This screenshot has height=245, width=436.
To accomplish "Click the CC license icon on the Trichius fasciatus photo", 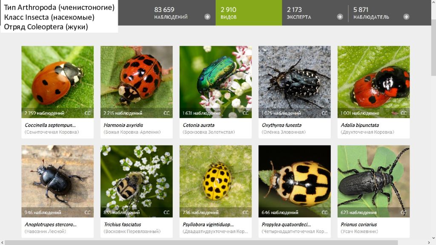I will (166, 213).
